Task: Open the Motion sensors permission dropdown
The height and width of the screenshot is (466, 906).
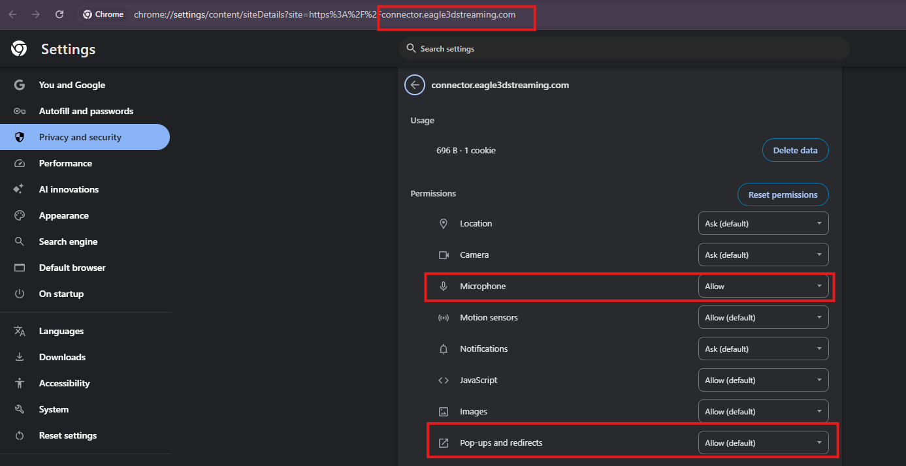Action: tap(763, 317)
